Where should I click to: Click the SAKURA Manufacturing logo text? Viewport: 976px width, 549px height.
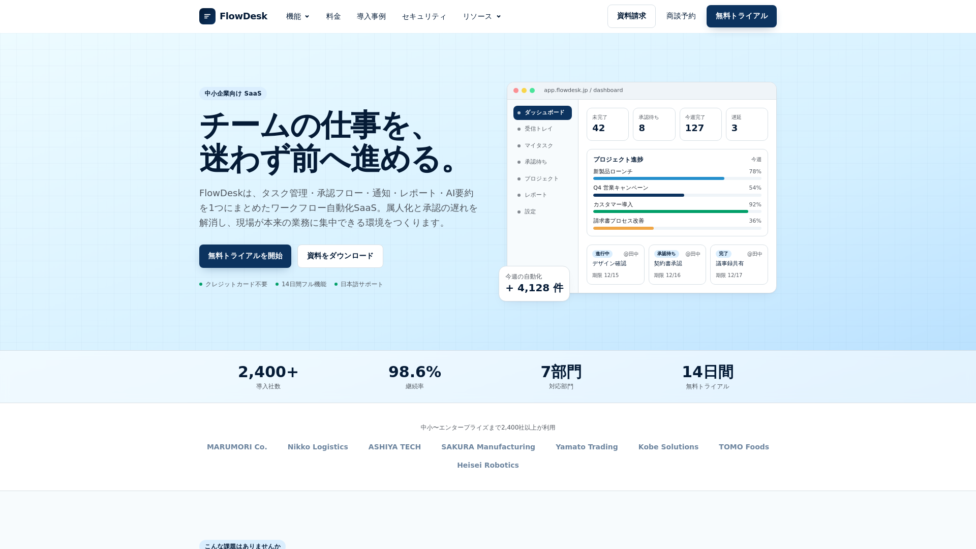488,447
